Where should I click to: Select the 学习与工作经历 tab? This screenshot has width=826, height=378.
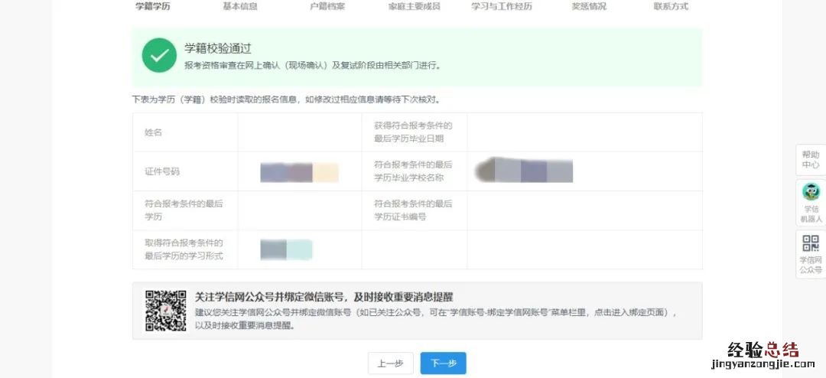click(502, 7)
